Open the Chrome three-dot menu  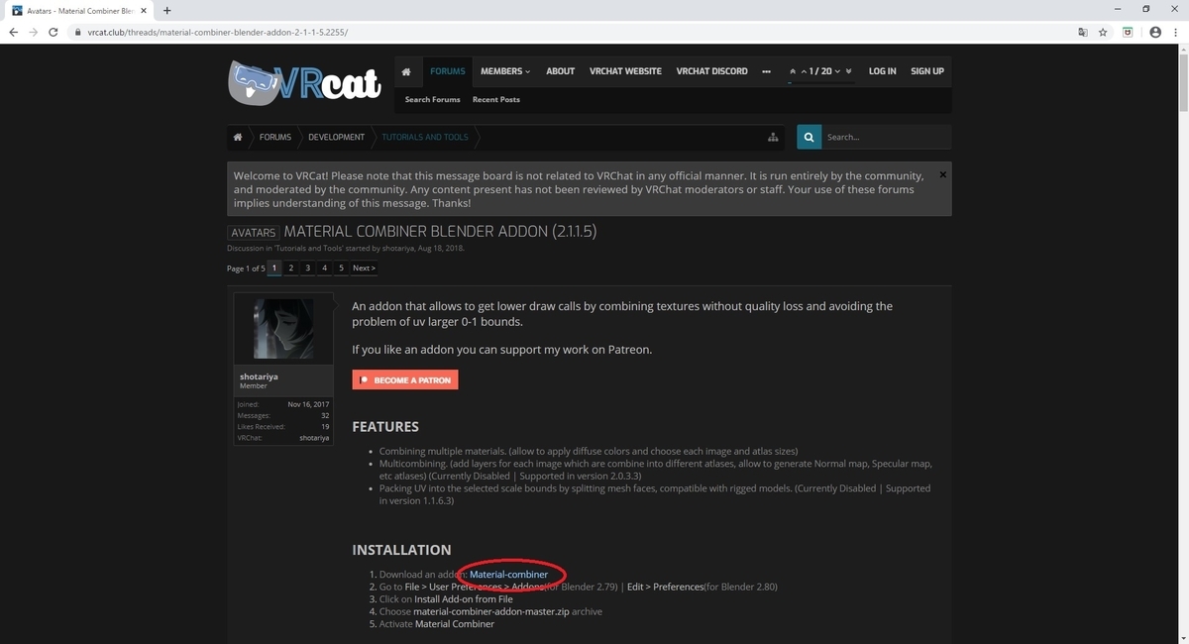1175,32
